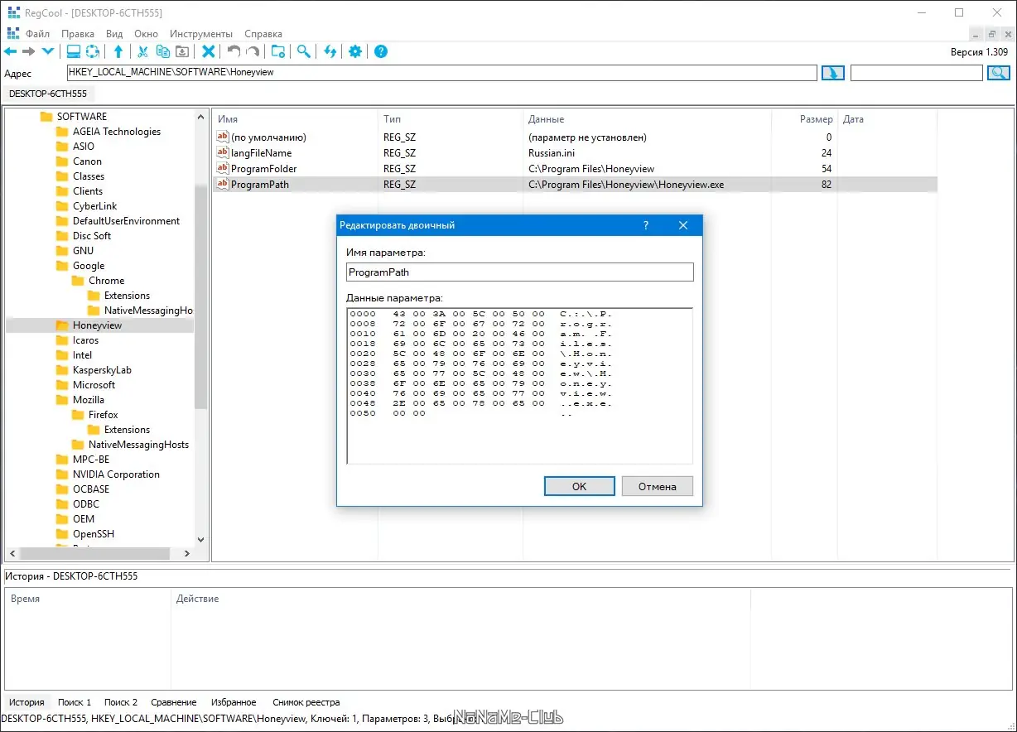Click the Copy icon in toolbar

[162, 51]
